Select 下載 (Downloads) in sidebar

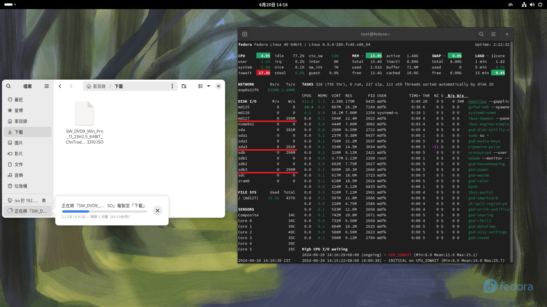pyautogui.click(x=28, y=132)
